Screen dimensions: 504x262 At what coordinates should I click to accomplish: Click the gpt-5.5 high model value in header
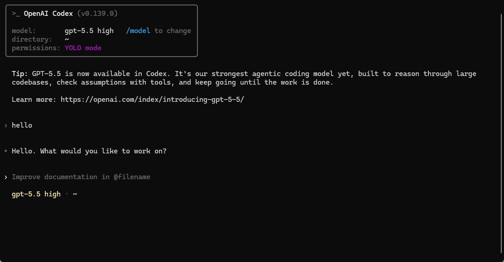89,31
